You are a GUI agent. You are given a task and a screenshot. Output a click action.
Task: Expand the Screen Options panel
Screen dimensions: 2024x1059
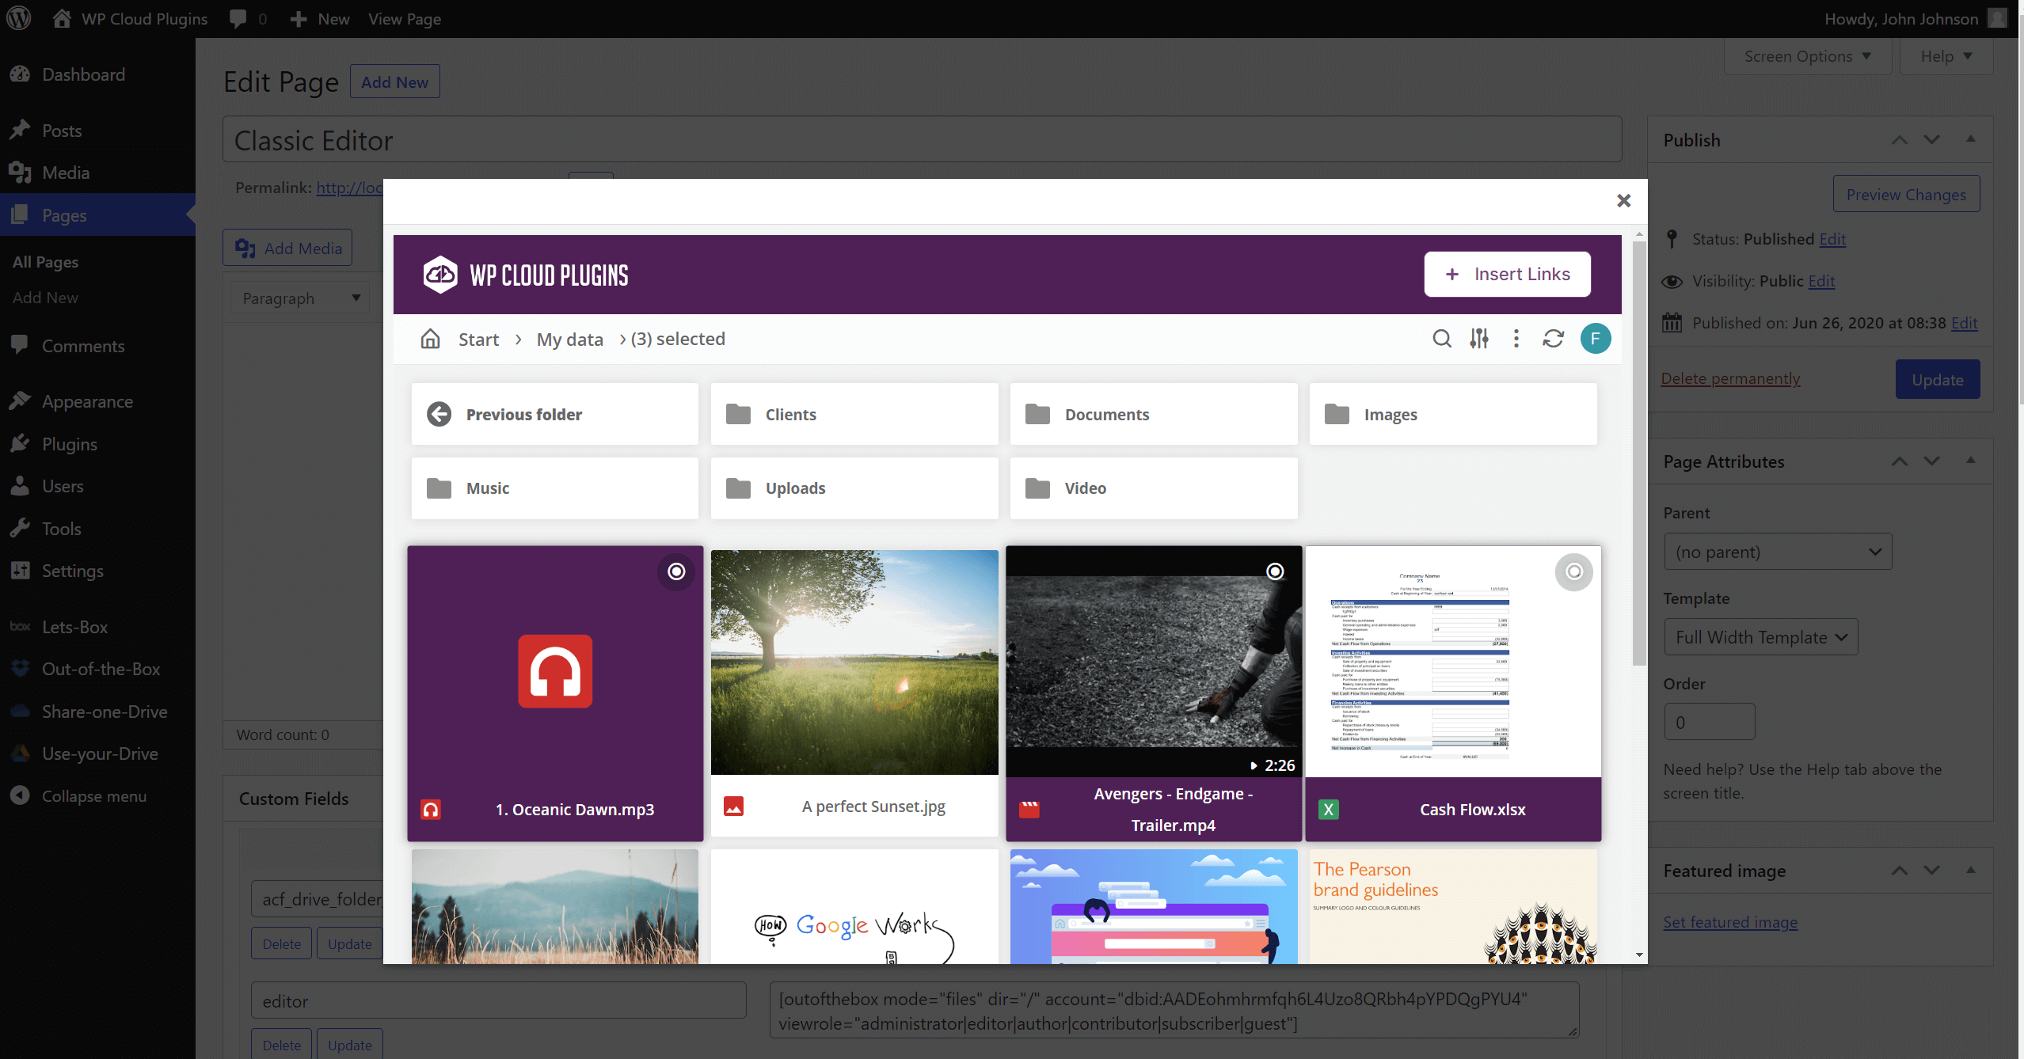click(1806, 56)
